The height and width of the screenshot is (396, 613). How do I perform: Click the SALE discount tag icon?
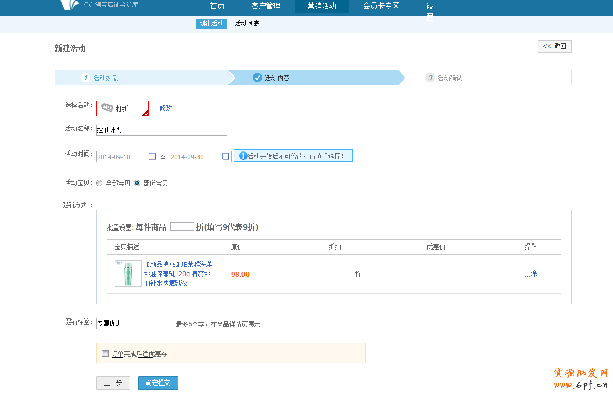point(107,108)
